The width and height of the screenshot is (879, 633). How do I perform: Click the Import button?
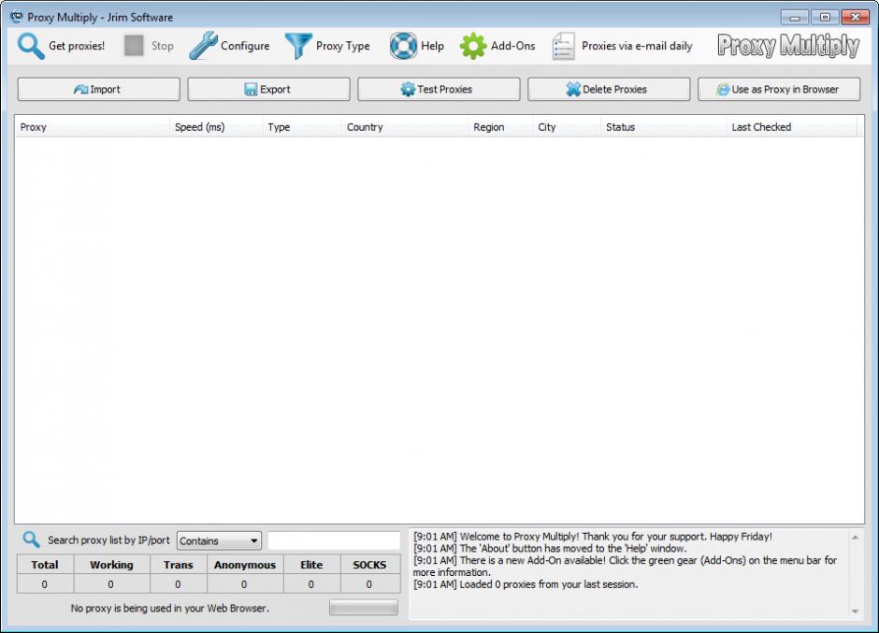(98, 90)
